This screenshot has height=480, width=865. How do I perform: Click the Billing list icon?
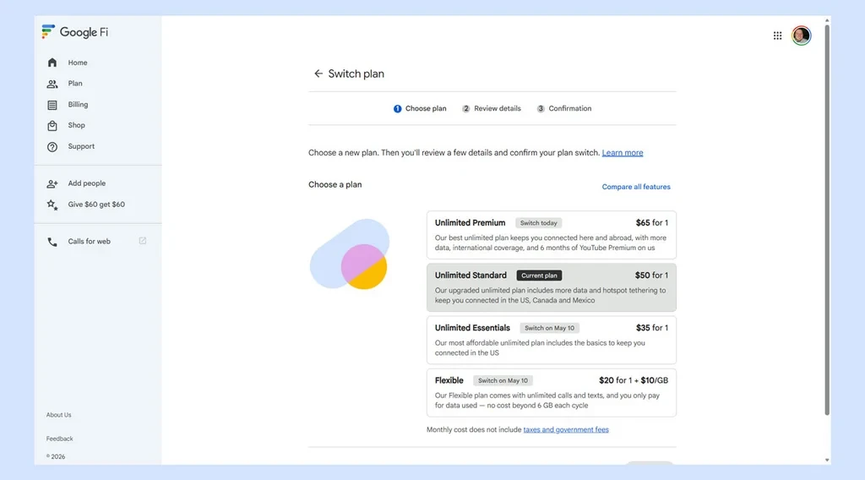pos(52,105)
